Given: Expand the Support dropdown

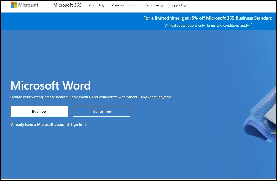Looking at the screenshot, I should (x=178, y=5).
